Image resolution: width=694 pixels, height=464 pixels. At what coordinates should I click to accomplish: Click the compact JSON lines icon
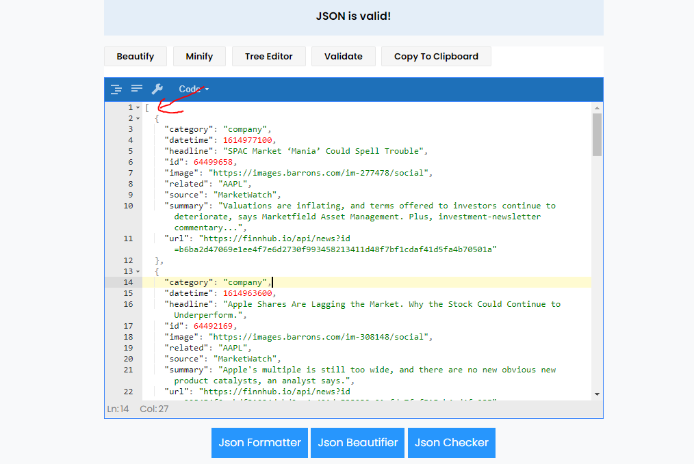point(137,89)
